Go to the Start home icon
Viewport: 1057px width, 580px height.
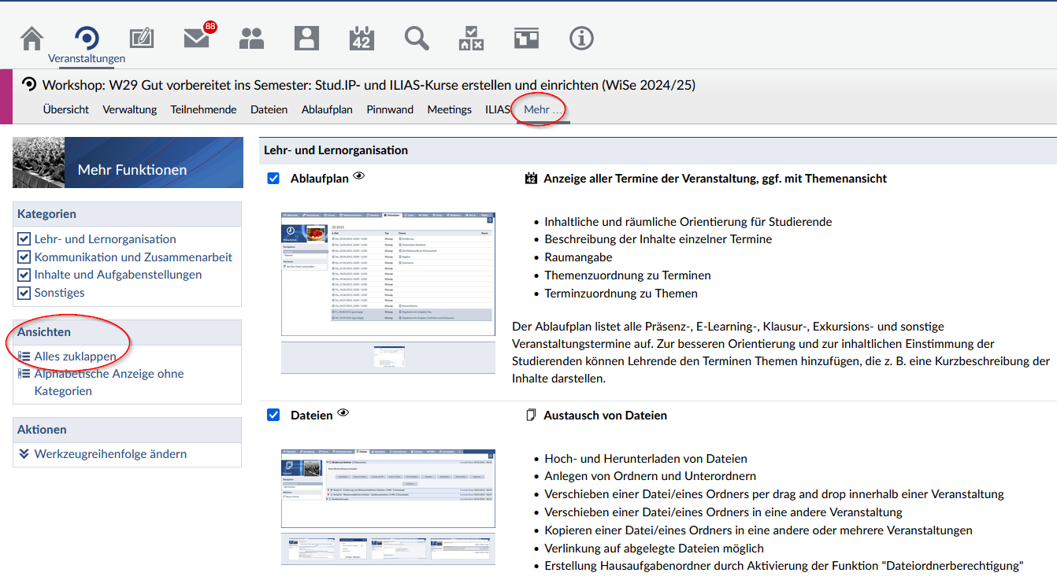click(32, 38)
